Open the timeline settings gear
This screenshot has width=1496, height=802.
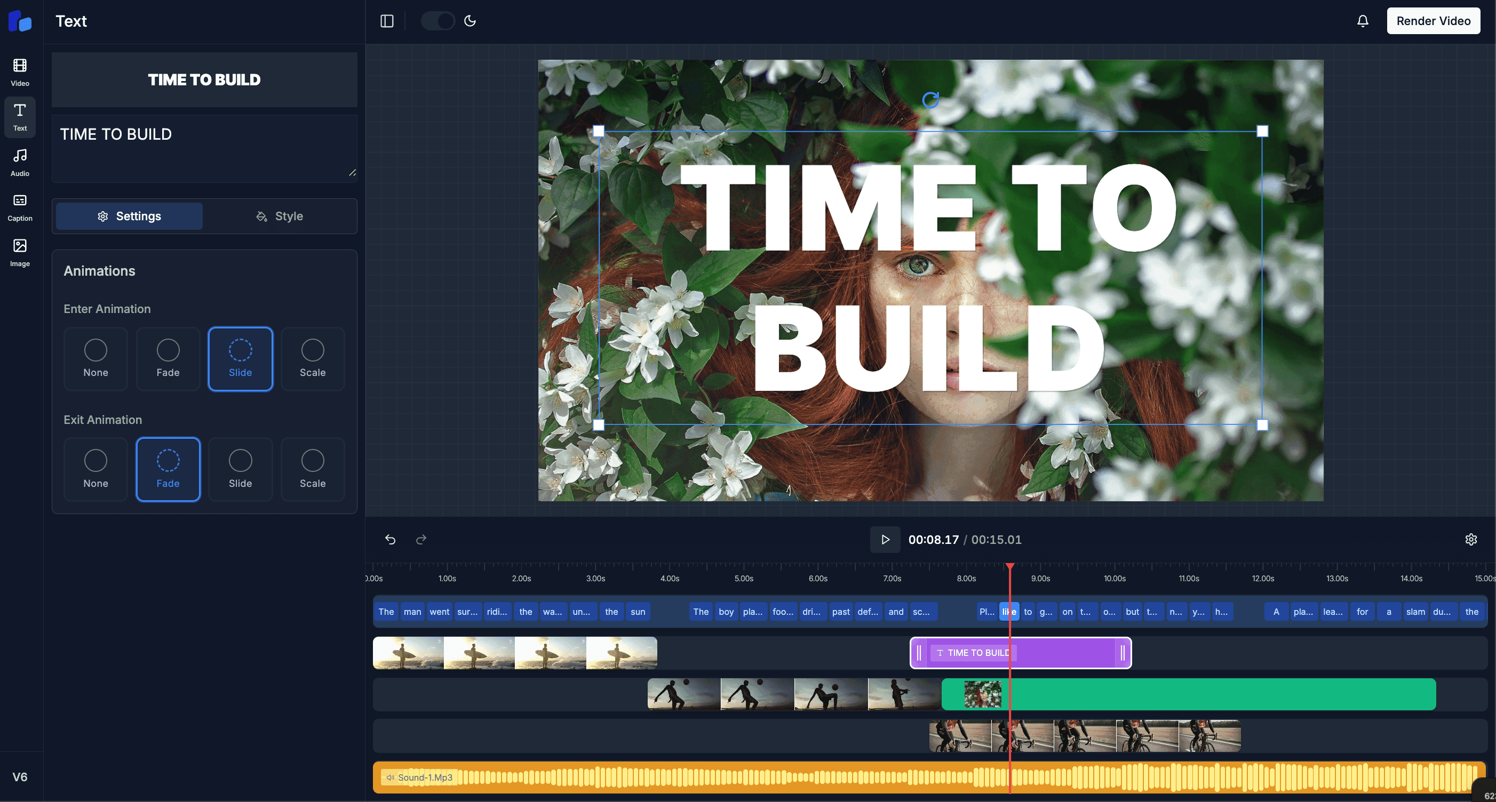click(1471, 539)
